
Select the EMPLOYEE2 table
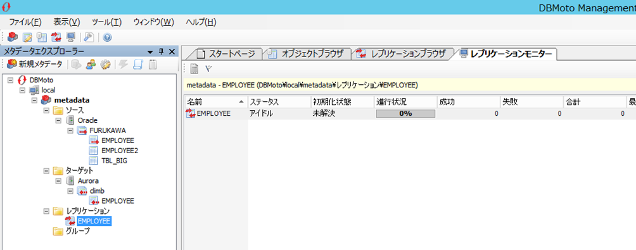point(120,151)
